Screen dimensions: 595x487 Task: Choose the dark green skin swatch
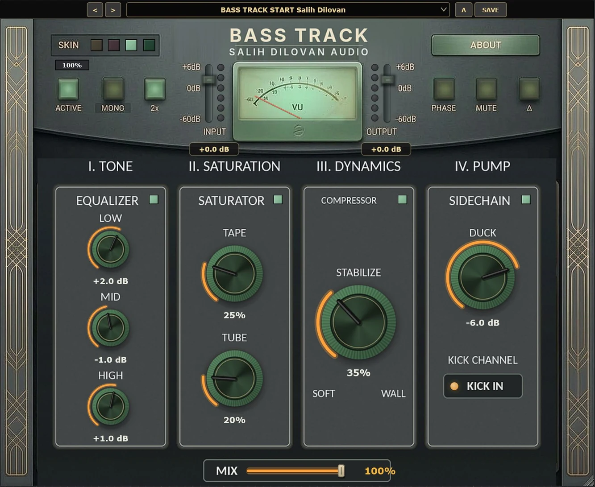(149, 45)
